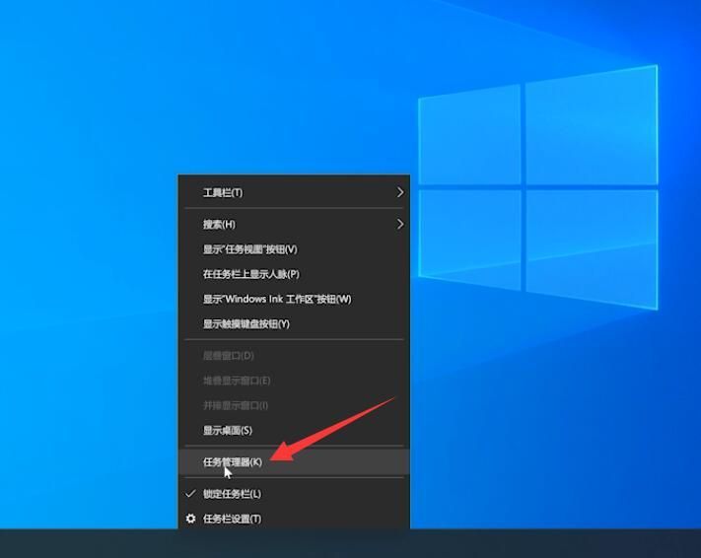
Task: Toggle 显示"任务视图"按钮(V) option
Action: point(294,249)
